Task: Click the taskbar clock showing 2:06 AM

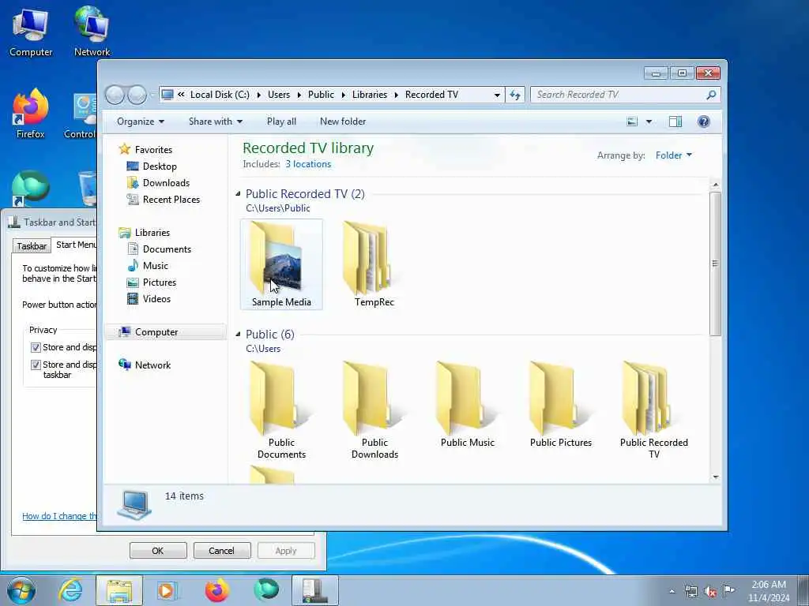Action: point(769,591)
